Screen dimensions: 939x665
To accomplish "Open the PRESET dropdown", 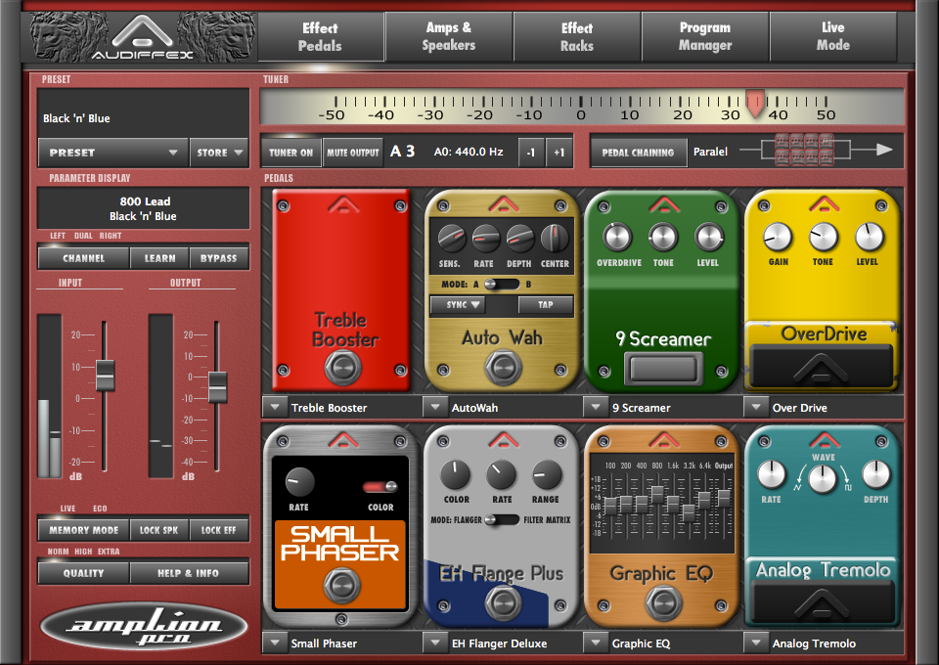I will coord(113,153).
